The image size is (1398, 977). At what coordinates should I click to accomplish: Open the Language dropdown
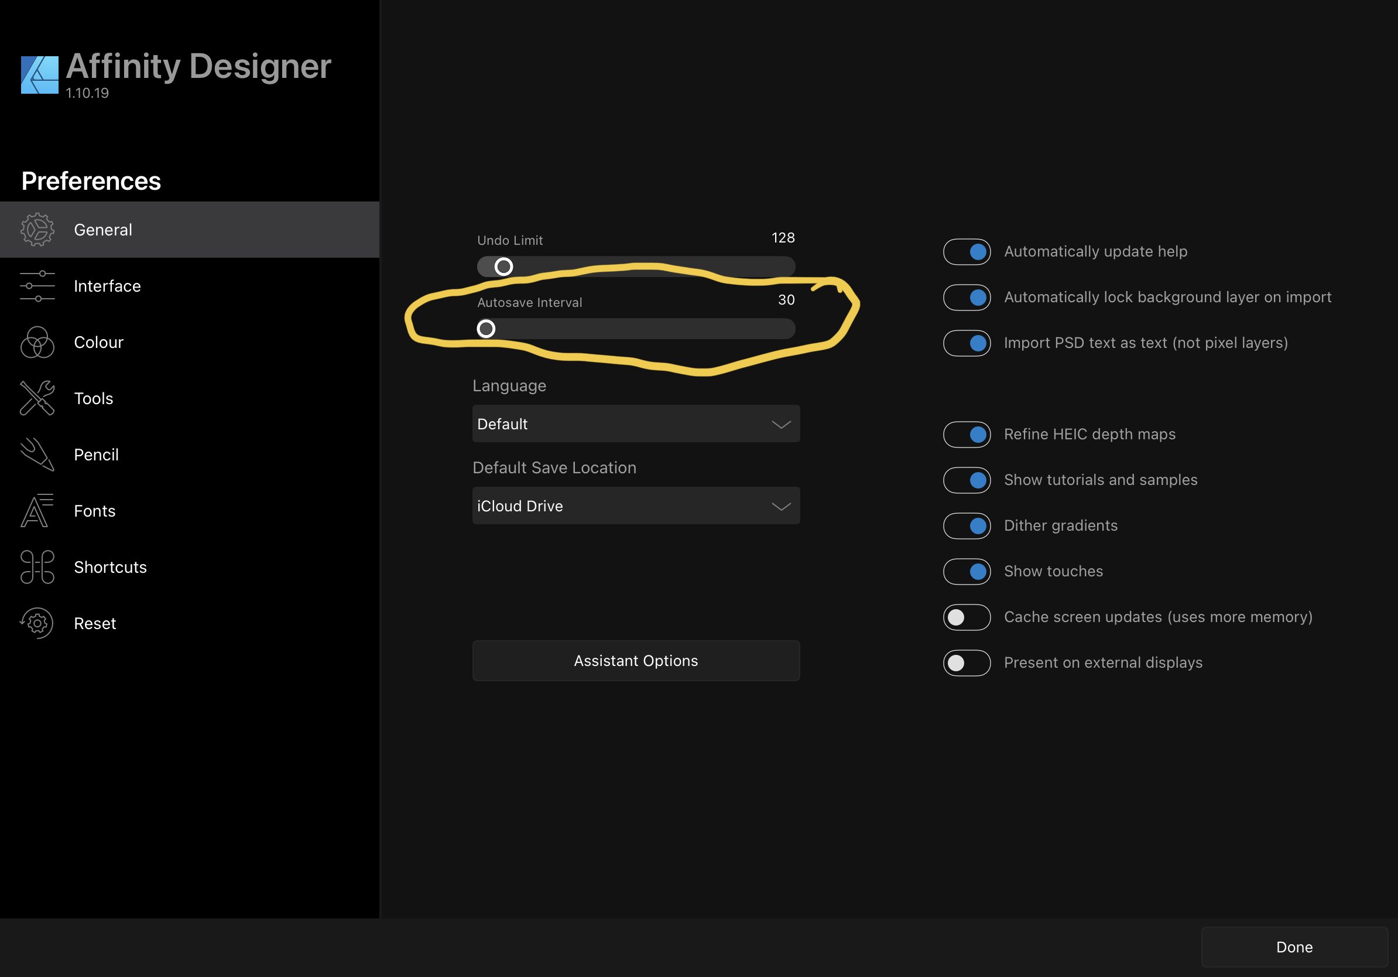coord(636,424)
